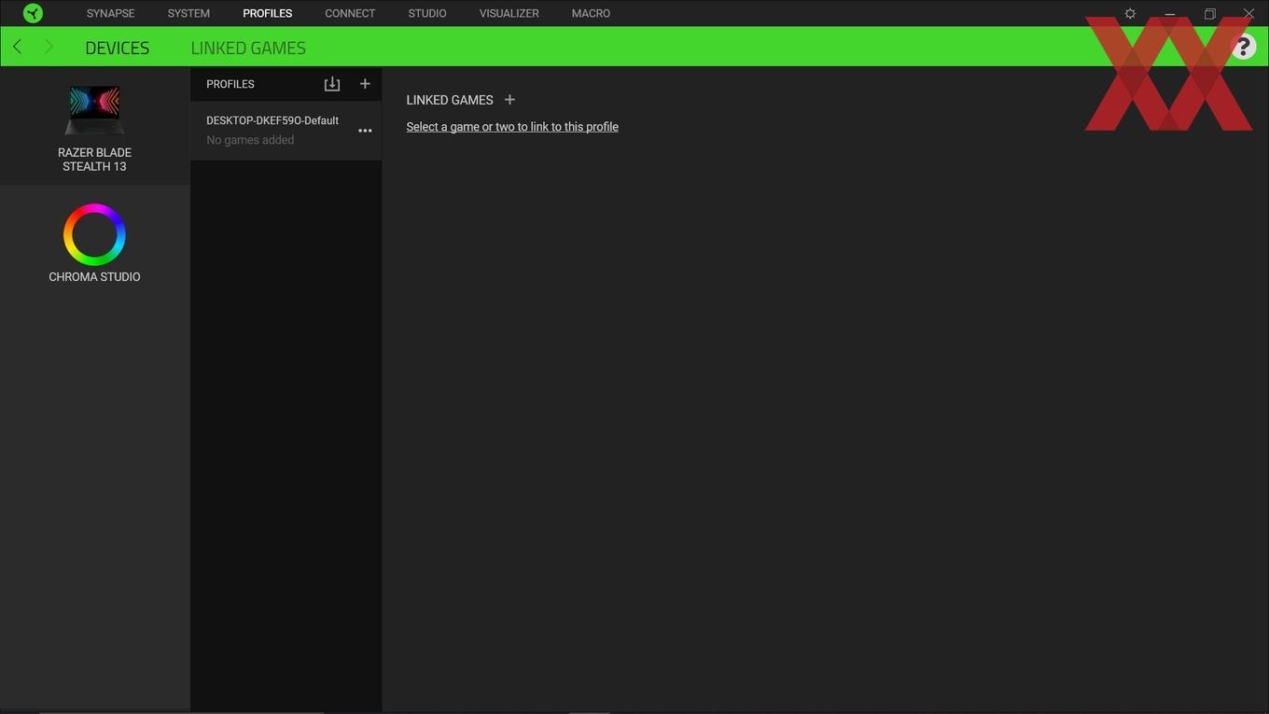Close the Razer Synapse window
This screenshot has height=714, width=1269.
(1249, 14)
